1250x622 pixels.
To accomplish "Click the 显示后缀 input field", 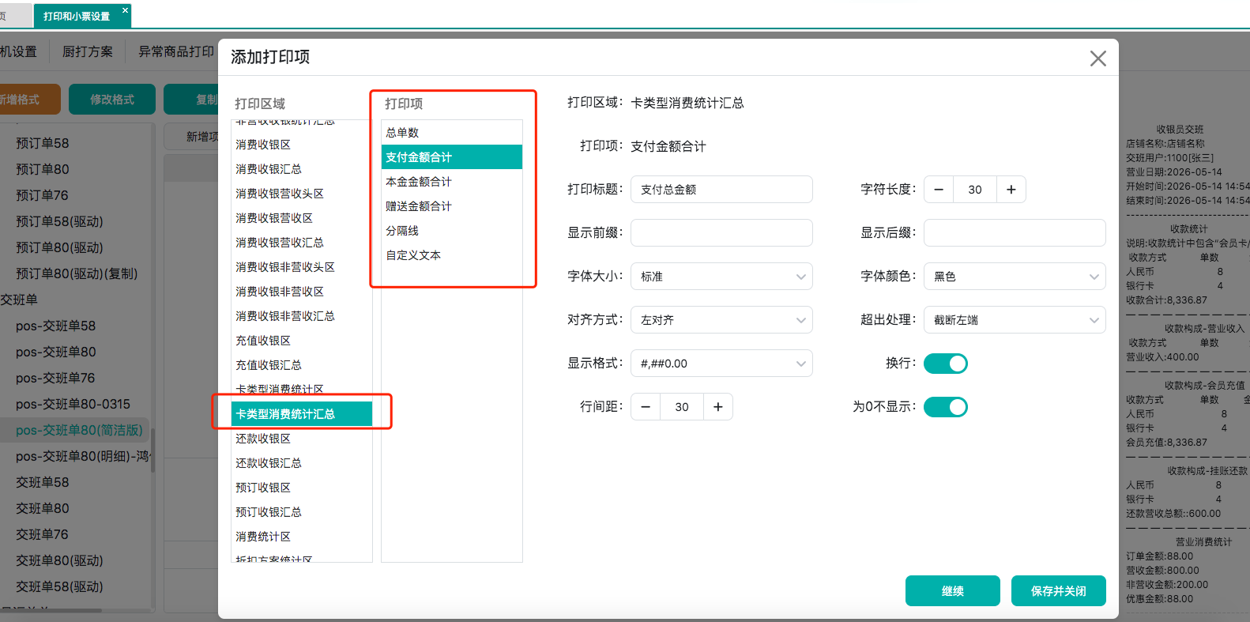I will [x=1015, y=233].
